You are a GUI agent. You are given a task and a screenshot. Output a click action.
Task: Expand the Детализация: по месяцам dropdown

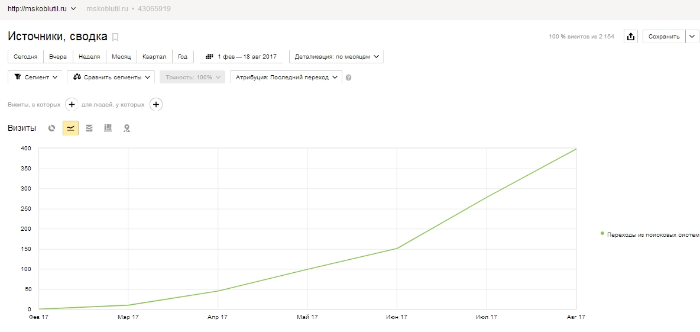point(336,57)
